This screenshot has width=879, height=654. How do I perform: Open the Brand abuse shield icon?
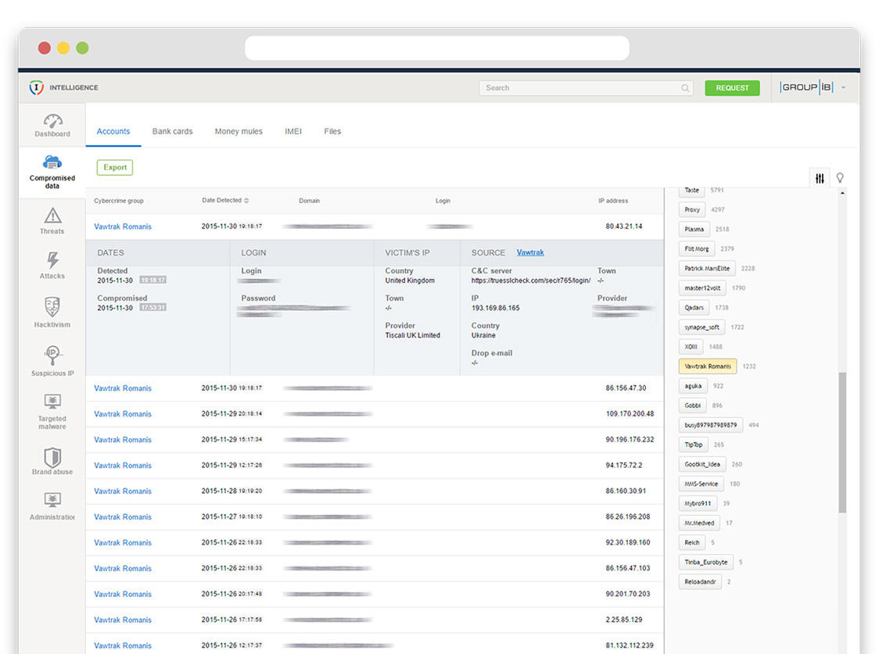52,457
